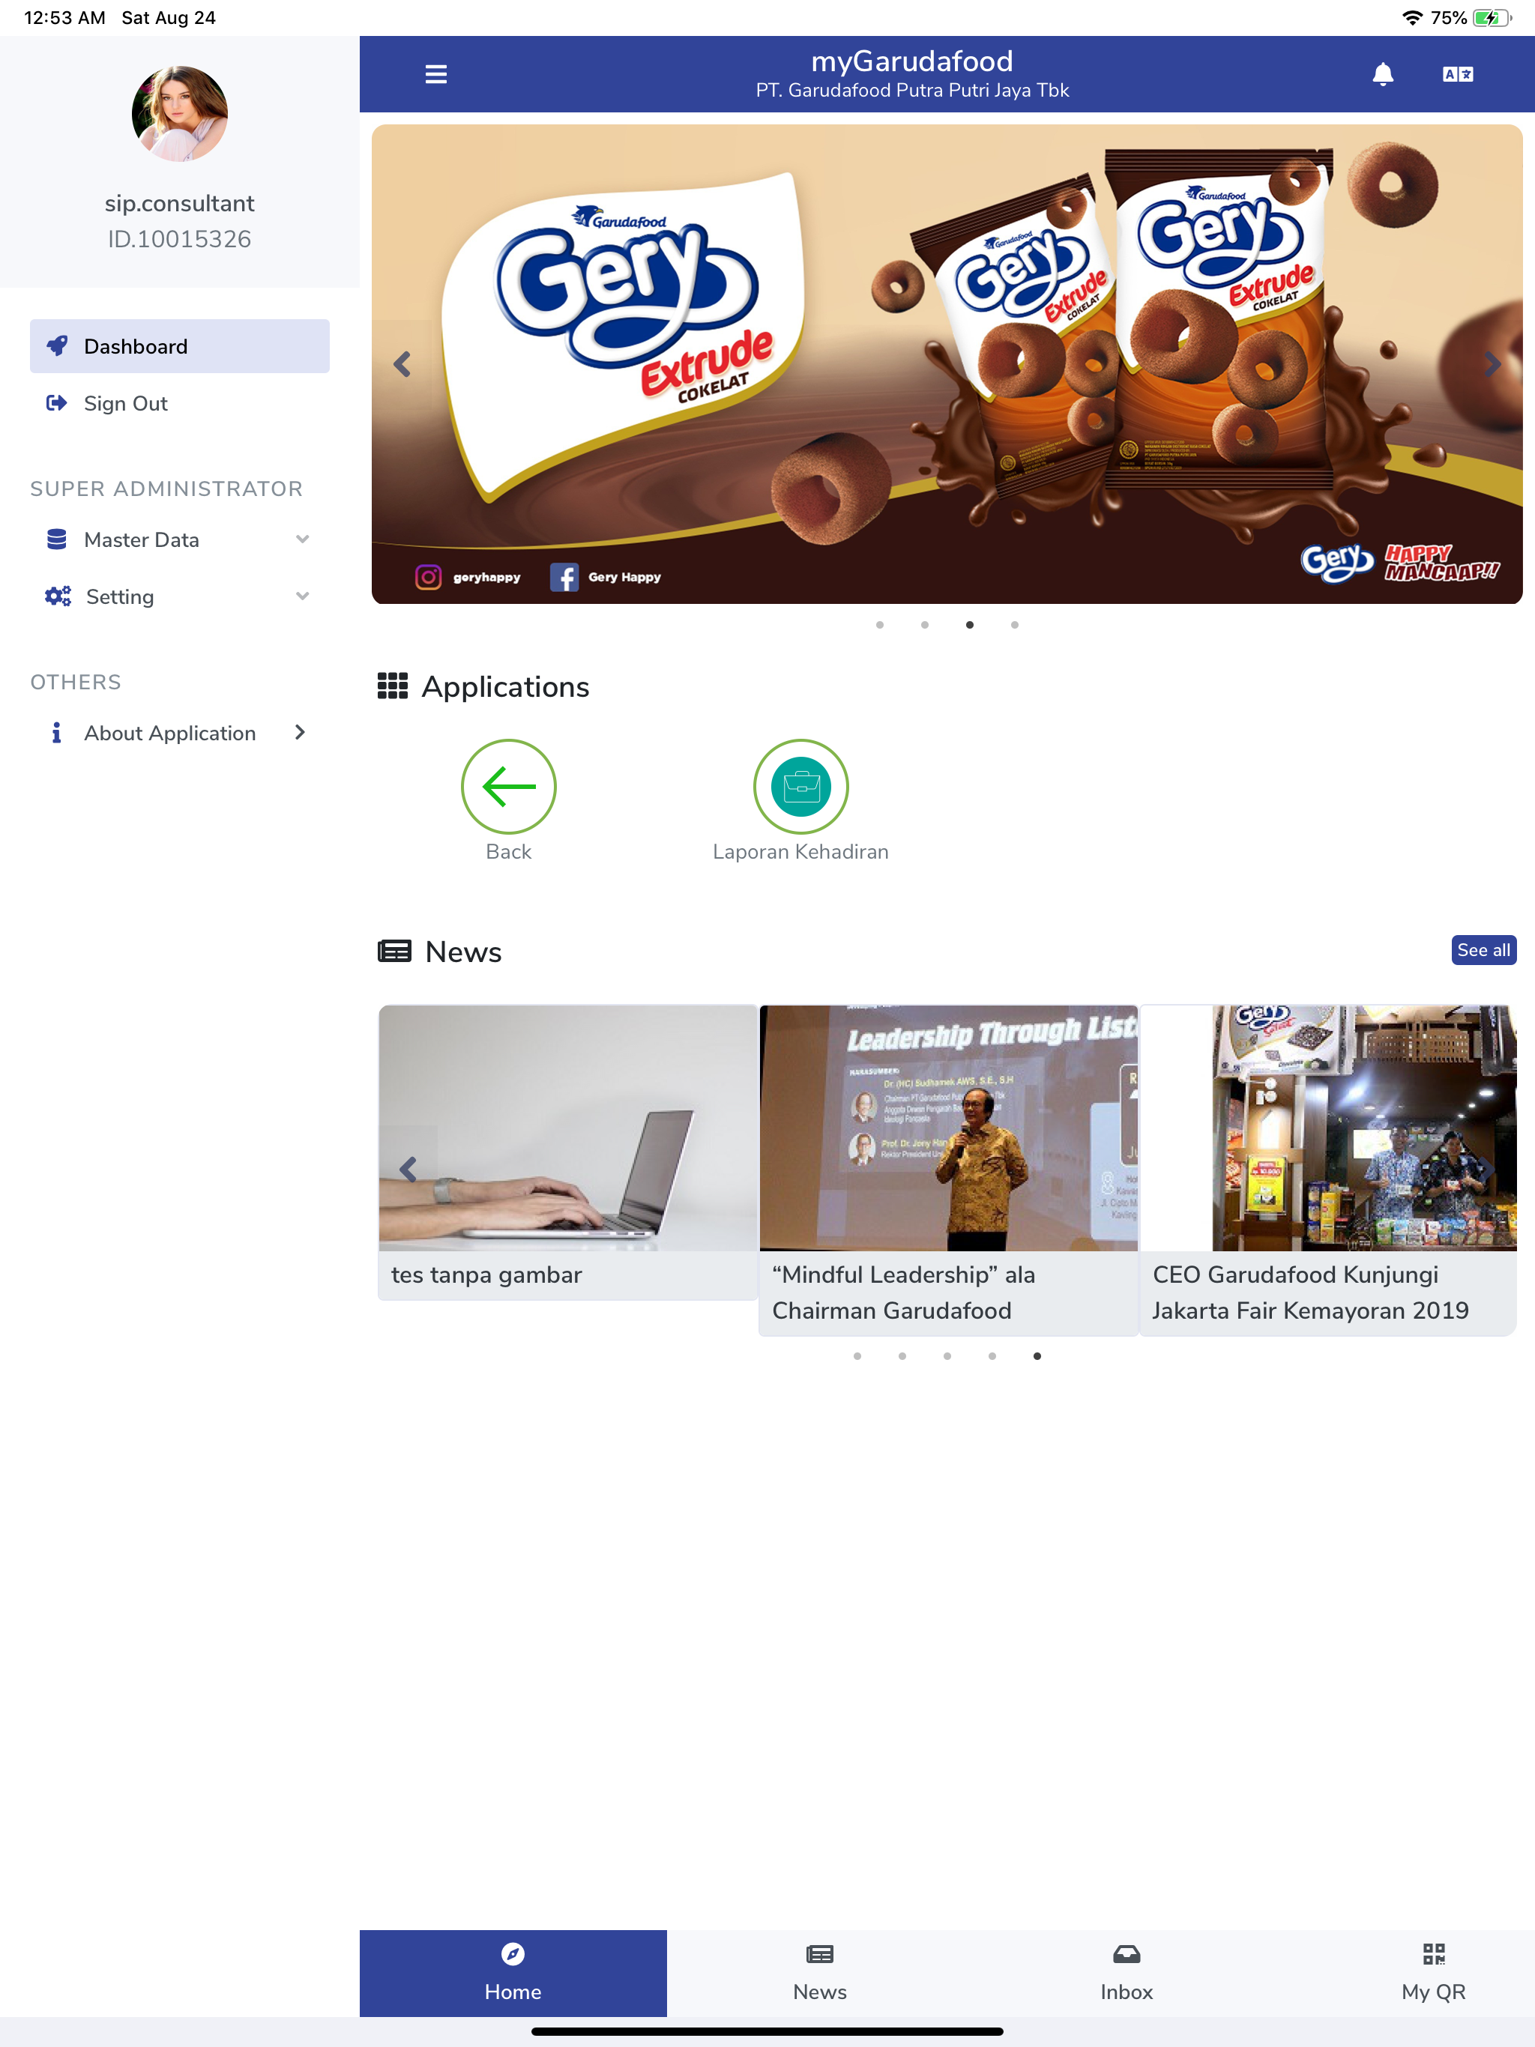This screenshot has height=2047, width=1535.
Task: Jump to the third news carousel dot
Action: point(947,1357)
